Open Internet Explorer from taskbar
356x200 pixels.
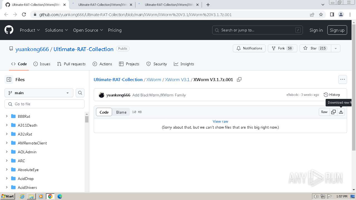tap(22, 196)
